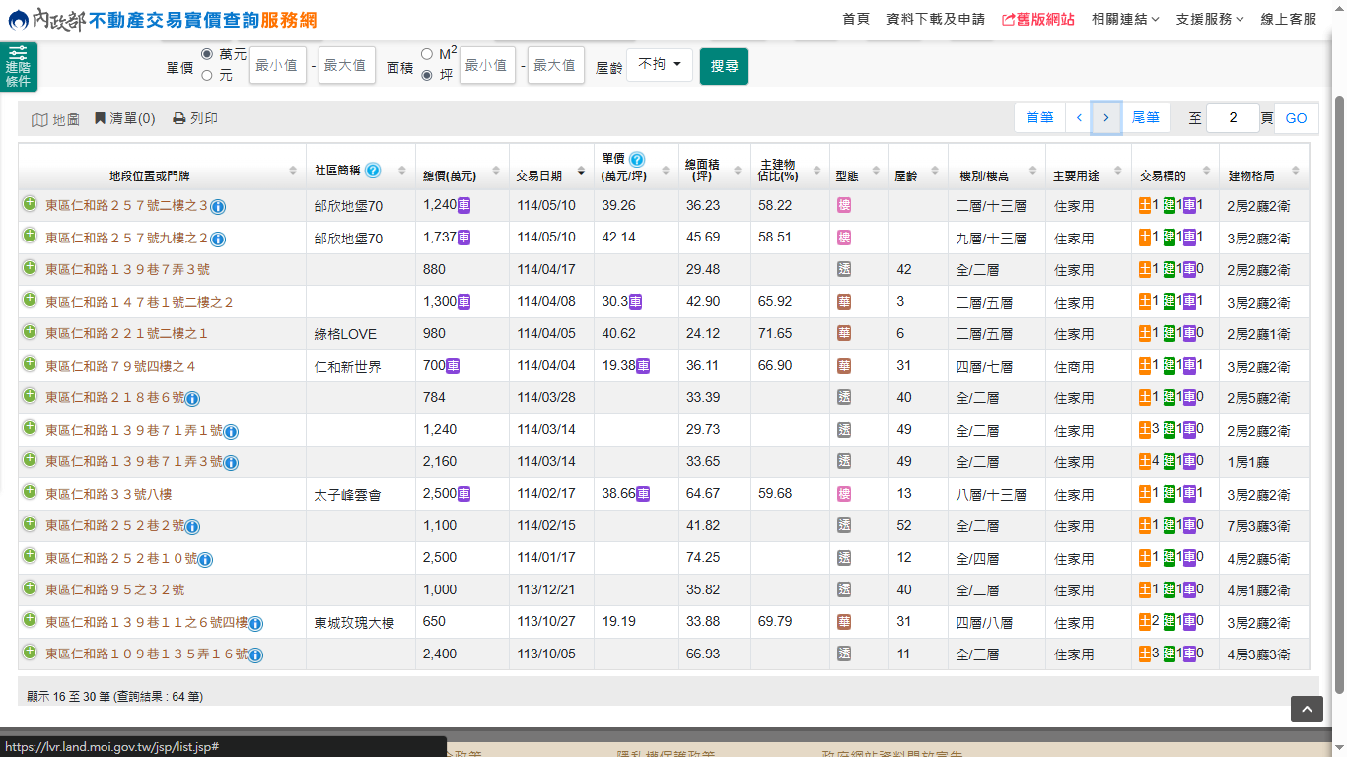Expand row details for 仁和路139巷7弄3號
The width and height of the screenshot is (1347, 757).
[30, 268]
